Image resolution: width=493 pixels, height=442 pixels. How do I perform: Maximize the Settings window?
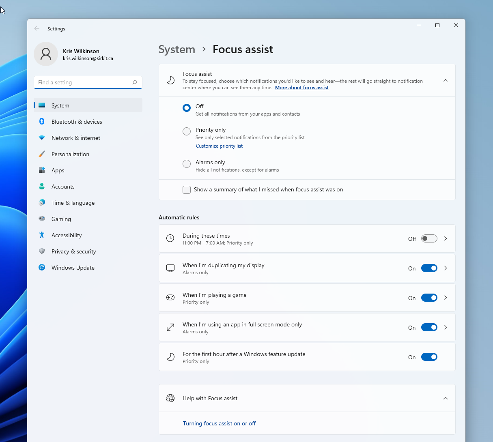point(437,25)
